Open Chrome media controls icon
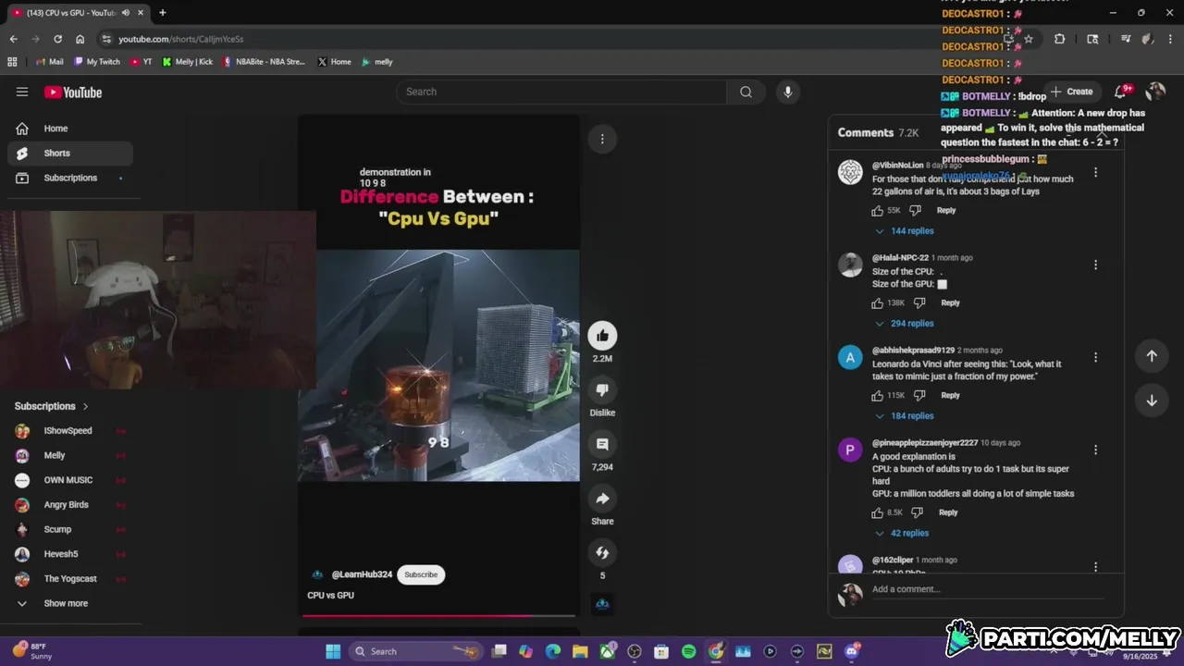 pyautogui.click(x=1126, y=39)
